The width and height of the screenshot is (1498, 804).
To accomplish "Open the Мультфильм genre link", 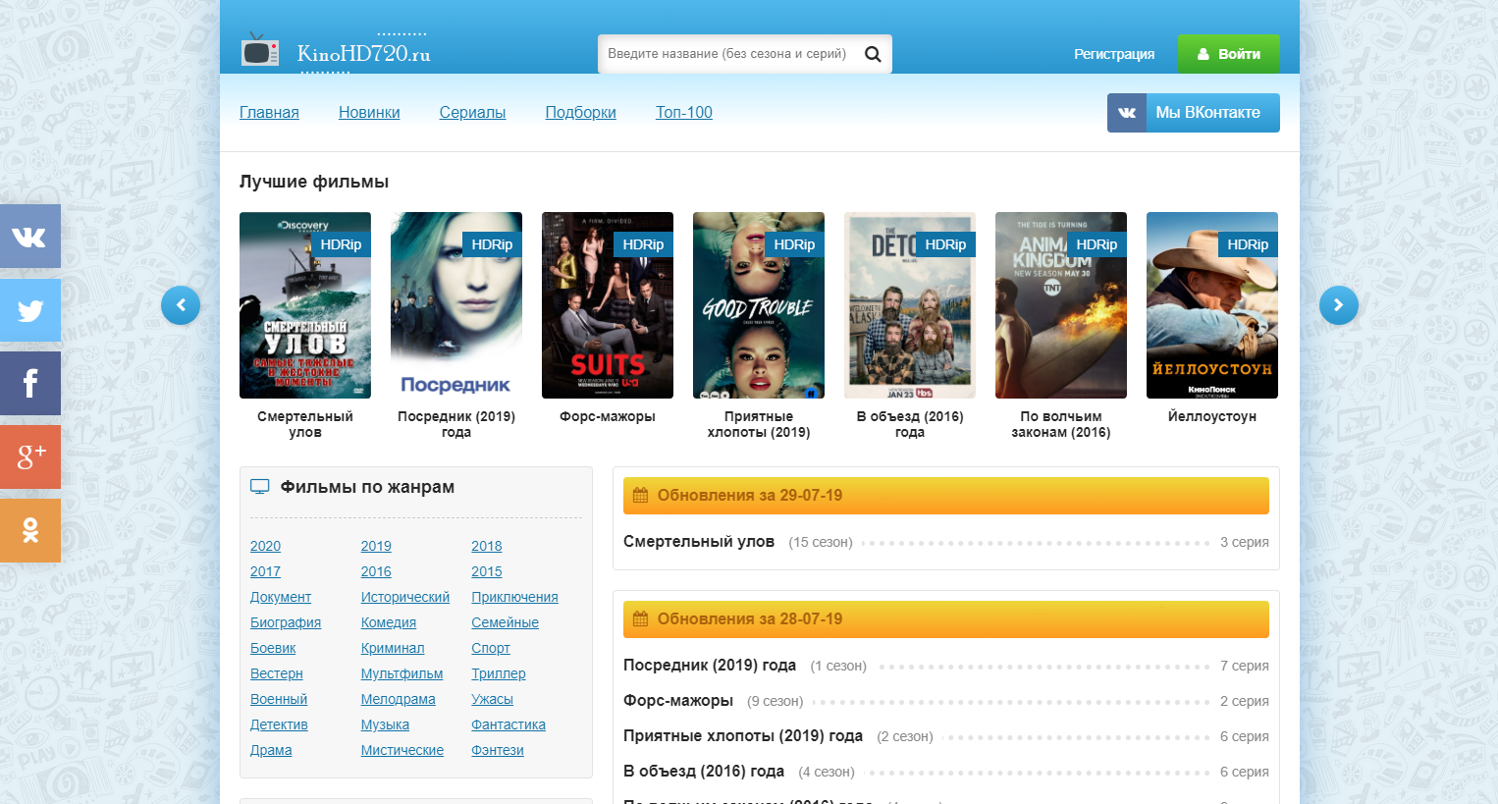I will (402, 673).
